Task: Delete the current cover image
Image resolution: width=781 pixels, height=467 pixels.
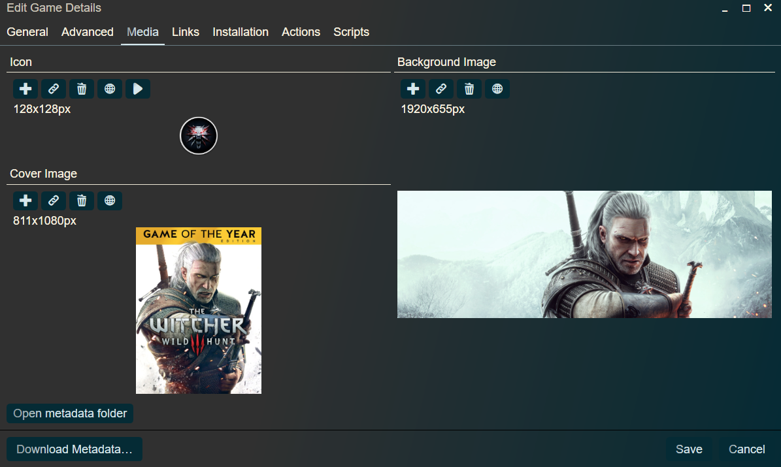Action: click(81, 201)
